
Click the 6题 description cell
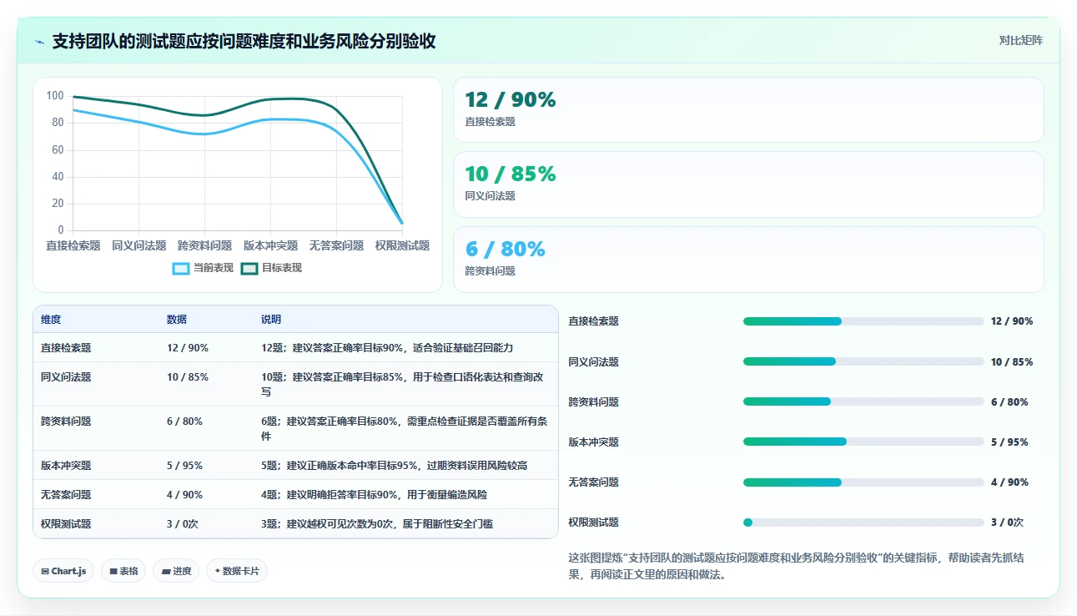click(404, 428)
